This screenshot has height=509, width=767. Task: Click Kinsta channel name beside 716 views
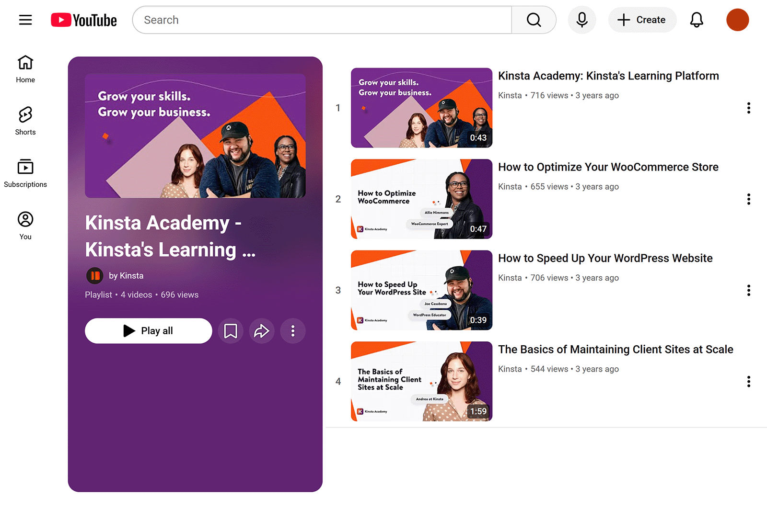[510, 95]
